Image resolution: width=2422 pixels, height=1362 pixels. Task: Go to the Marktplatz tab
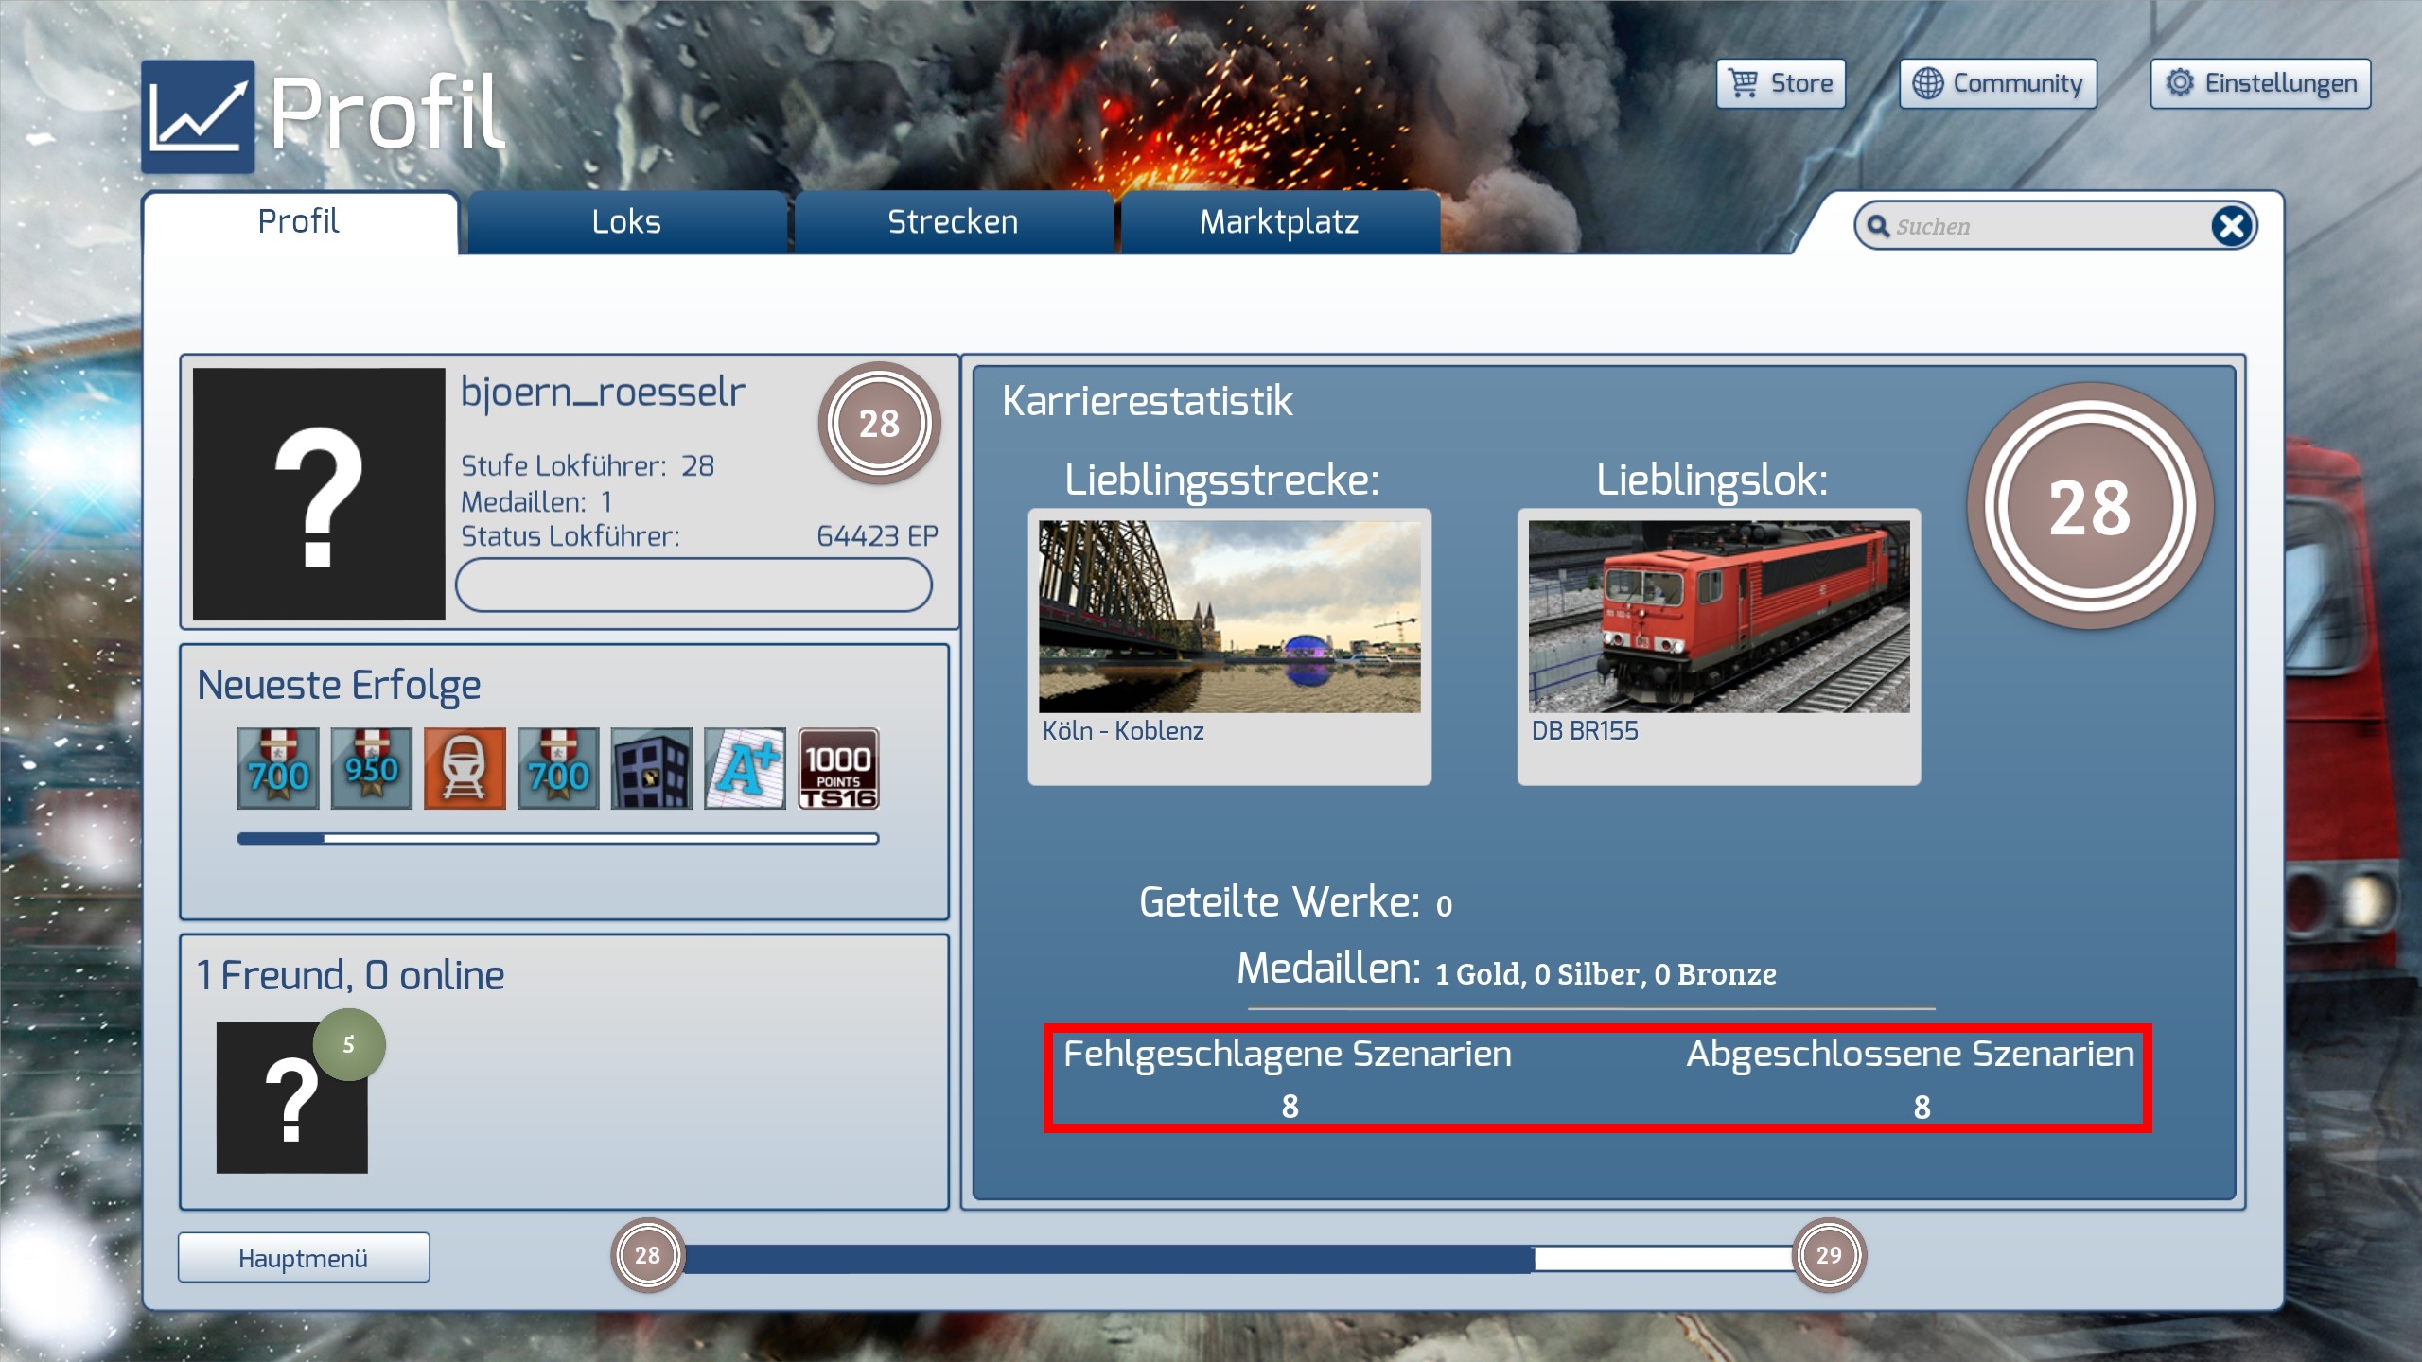coord(1279,222)
